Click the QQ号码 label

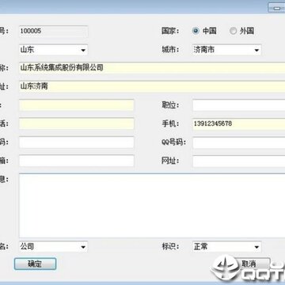[173, 142]
